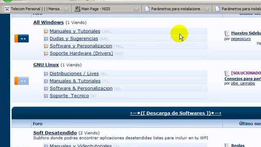Click the Telecom Personal tab favicon
Viewport: 261px width, 147px height.
(x=7, y=9)
